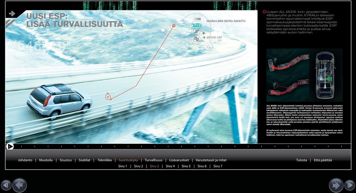Open the Muotoilu section
The height and width of the screenshot is (193, 356).
pos(46,160)
